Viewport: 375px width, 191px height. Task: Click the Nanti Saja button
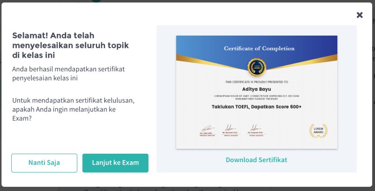44,163
